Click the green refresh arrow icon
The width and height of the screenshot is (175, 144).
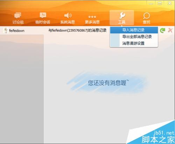tap(163, 30)
